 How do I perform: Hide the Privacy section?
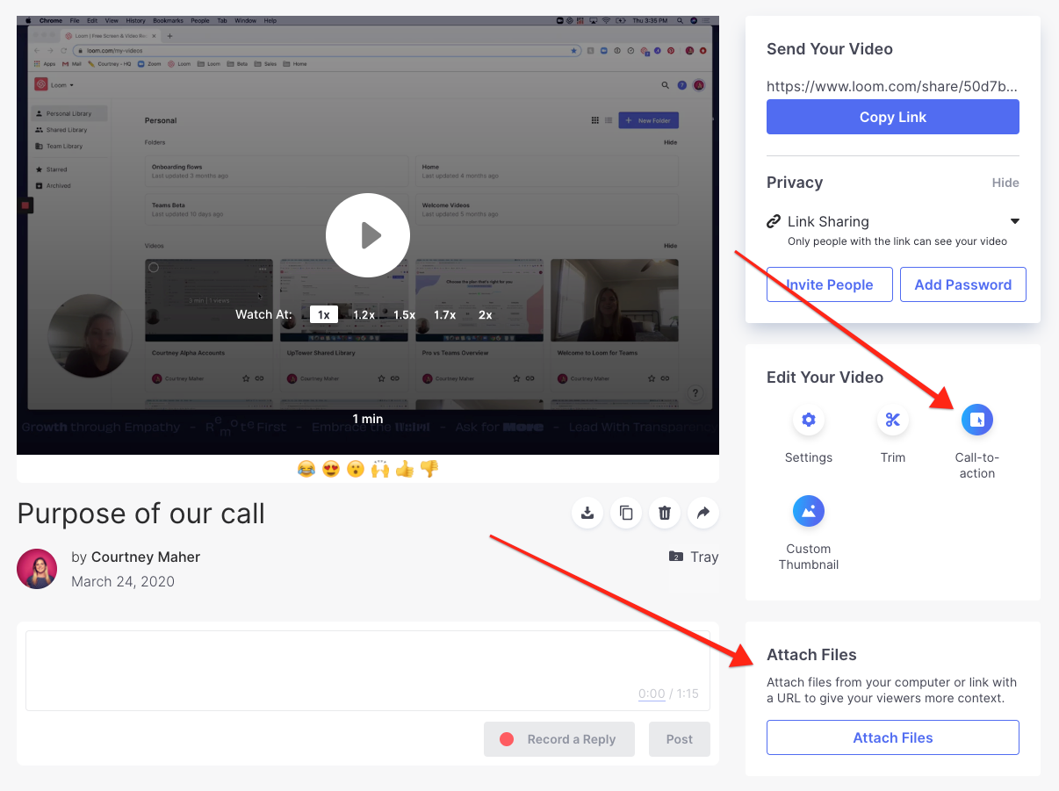click(1005, 183)
